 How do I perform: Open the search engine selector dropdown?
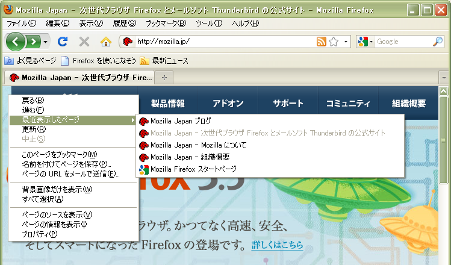click(x=365, y=42)
